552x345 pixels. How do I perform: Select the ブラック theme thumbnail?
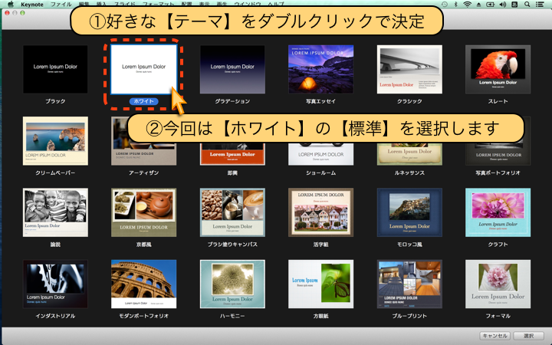[55, 69]
